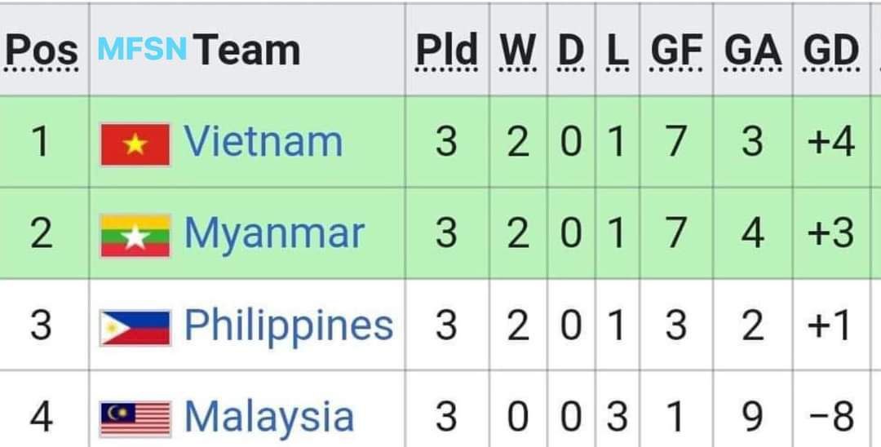
Task: Click the L column header
Action: tap(617, 51)
